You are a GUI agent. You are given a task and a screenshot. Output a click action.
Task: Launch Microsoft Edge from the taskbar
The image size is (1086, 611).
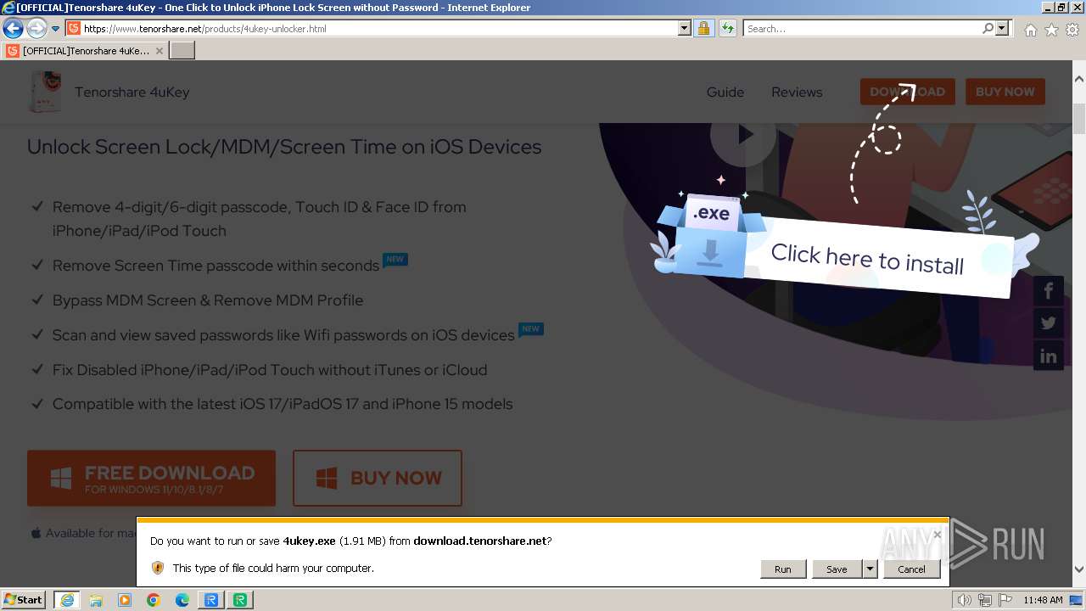[x=182, y=600]
